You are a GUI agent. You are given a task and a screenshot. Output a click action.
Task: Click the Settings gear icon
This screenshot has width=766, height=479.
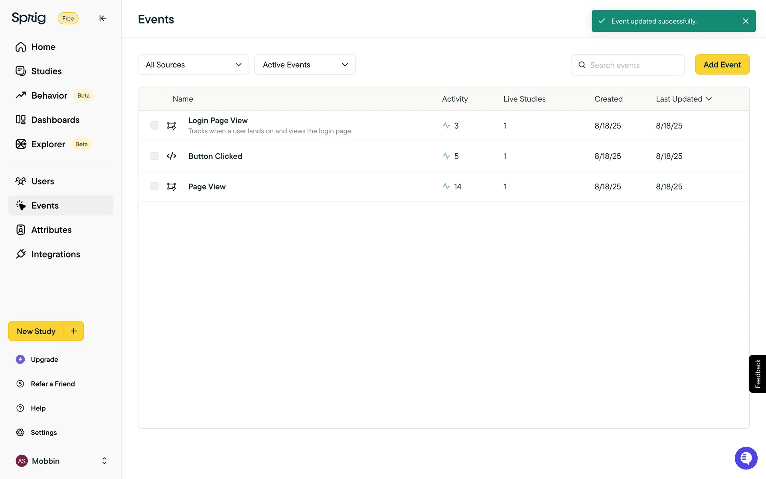20,432
